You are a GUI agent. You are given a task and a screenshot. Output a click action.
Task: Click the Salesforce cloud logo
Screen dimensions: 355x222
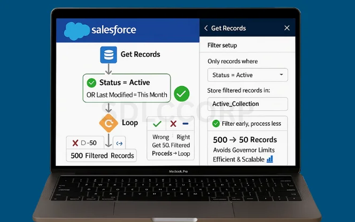77,31
